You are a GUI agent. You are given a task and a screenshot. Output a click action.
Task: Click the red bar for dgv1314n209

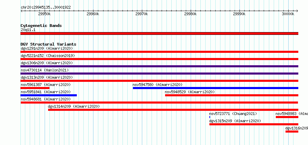coord(173,110)
